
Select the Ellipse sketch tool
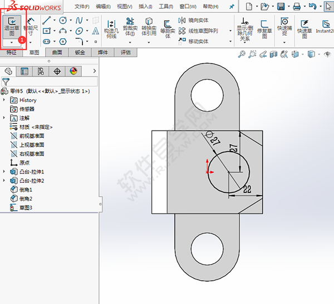coord(79,31)
